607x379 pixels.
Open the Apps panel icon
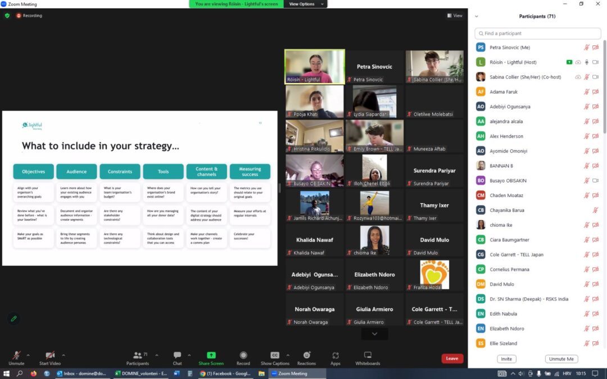336,355
